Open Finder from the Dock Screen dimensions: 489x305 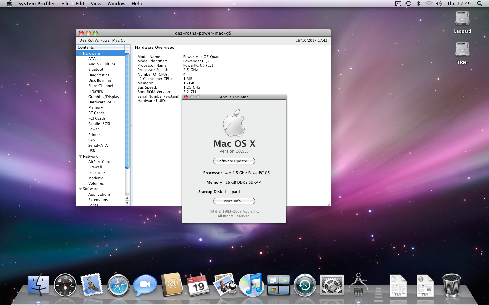(x=38, y=285)
